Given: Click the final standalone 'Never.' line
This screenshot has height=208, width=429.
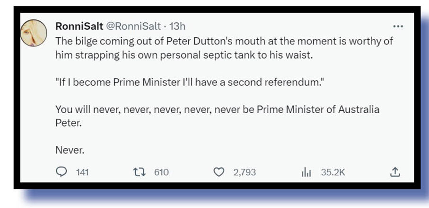Looking at the screenshot, I should pos(70,150).
